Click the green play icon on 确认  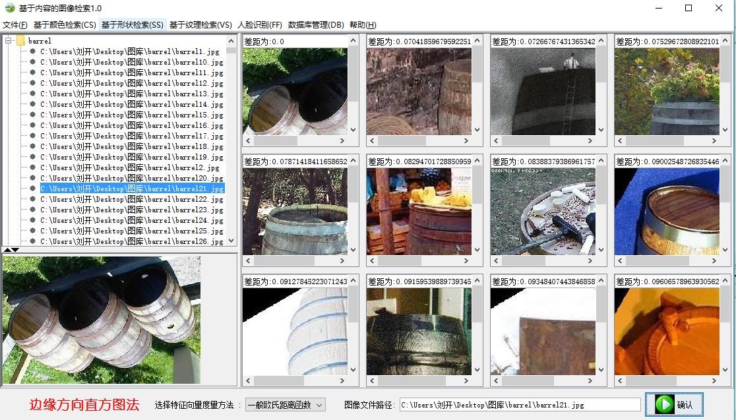[664, 405]
